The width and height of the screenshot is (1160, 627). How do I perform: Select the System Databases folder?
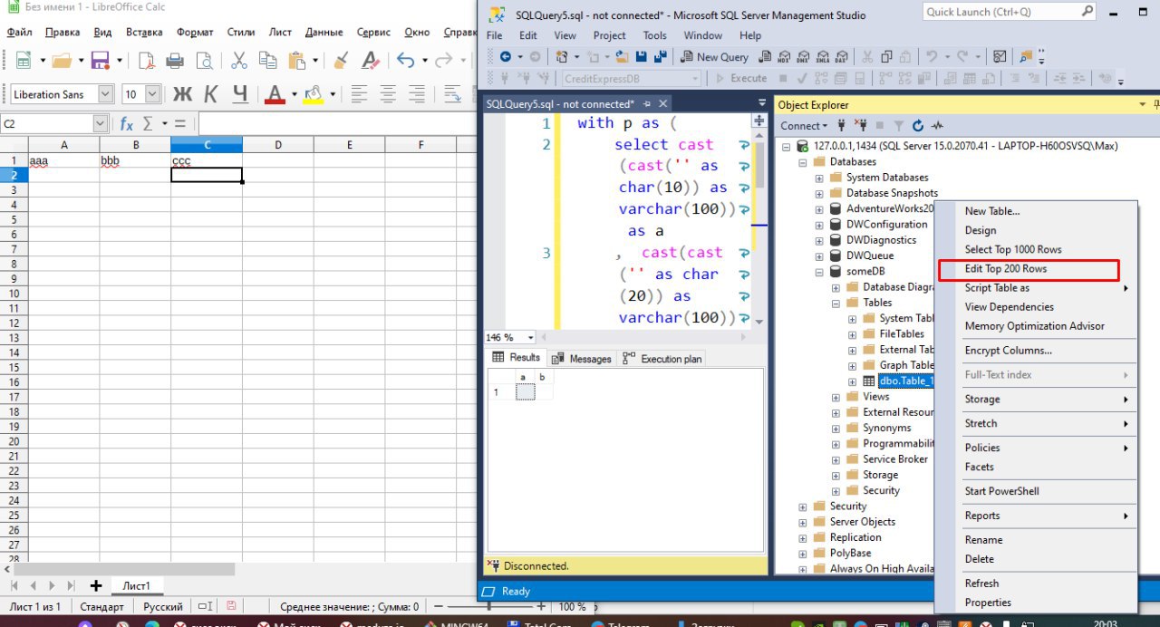tap(886, 178)
